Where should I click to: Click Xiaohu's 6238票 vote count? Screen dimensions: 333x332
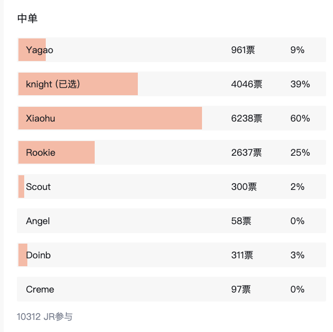[x=247, y=118]
